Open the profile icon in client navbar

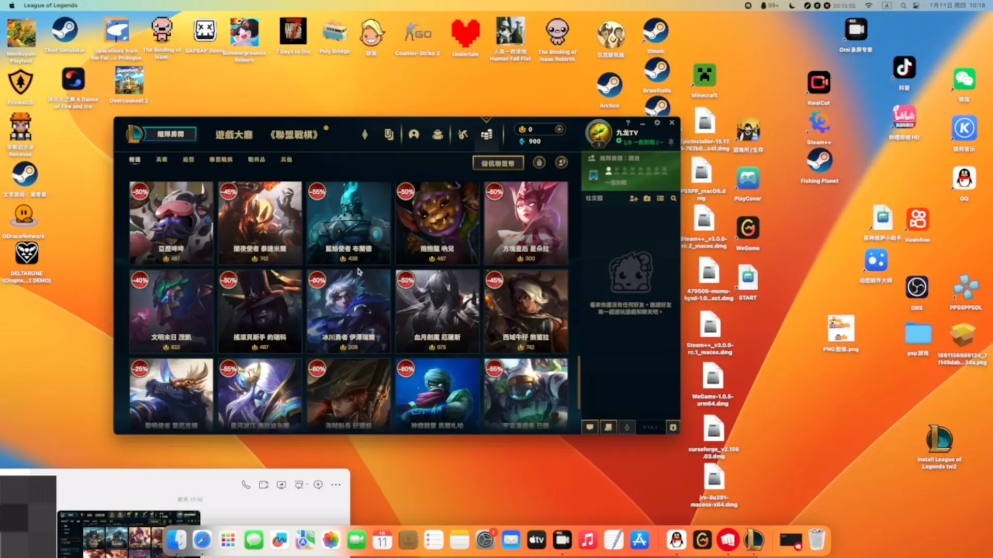(414, 134)
